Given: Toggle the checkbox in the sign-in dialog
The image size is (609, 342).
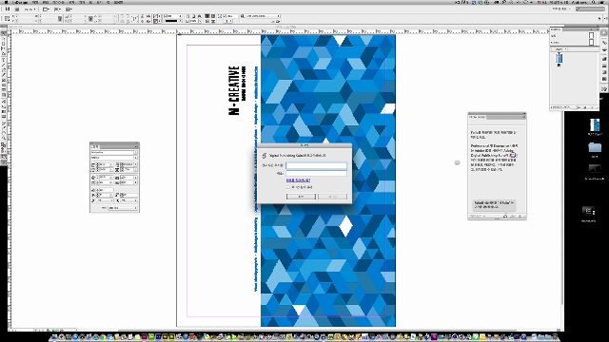Looking at the screenshot, I should [x=288, y=187].
